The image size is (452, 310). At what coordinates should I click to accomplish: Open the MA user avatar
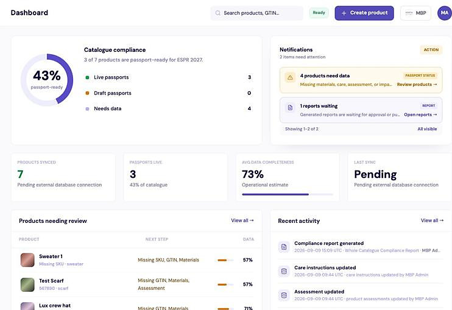444,13
